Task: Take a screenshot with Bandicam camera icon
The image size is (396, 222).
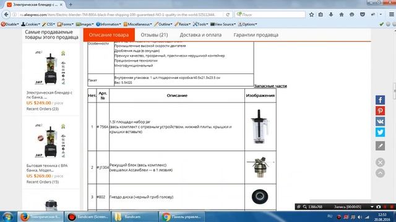Action: pyautogui.click(x=378, y=207)
